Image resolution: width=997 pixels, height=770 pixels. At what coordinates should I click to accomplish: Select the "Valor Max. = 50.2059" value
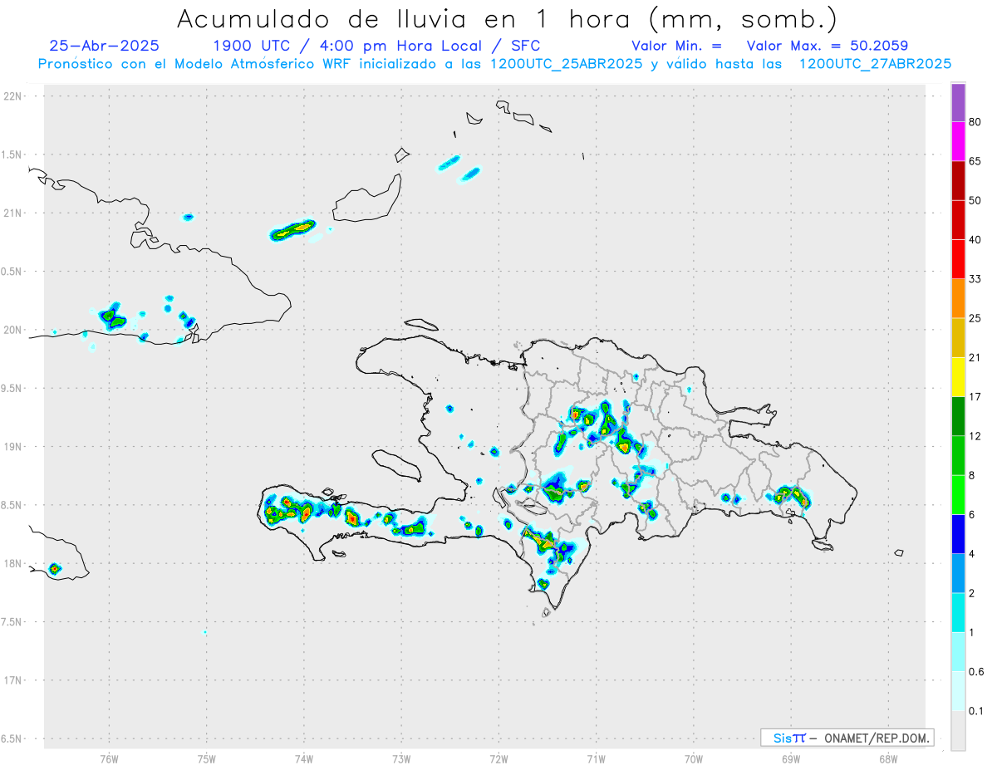point(827,46)
